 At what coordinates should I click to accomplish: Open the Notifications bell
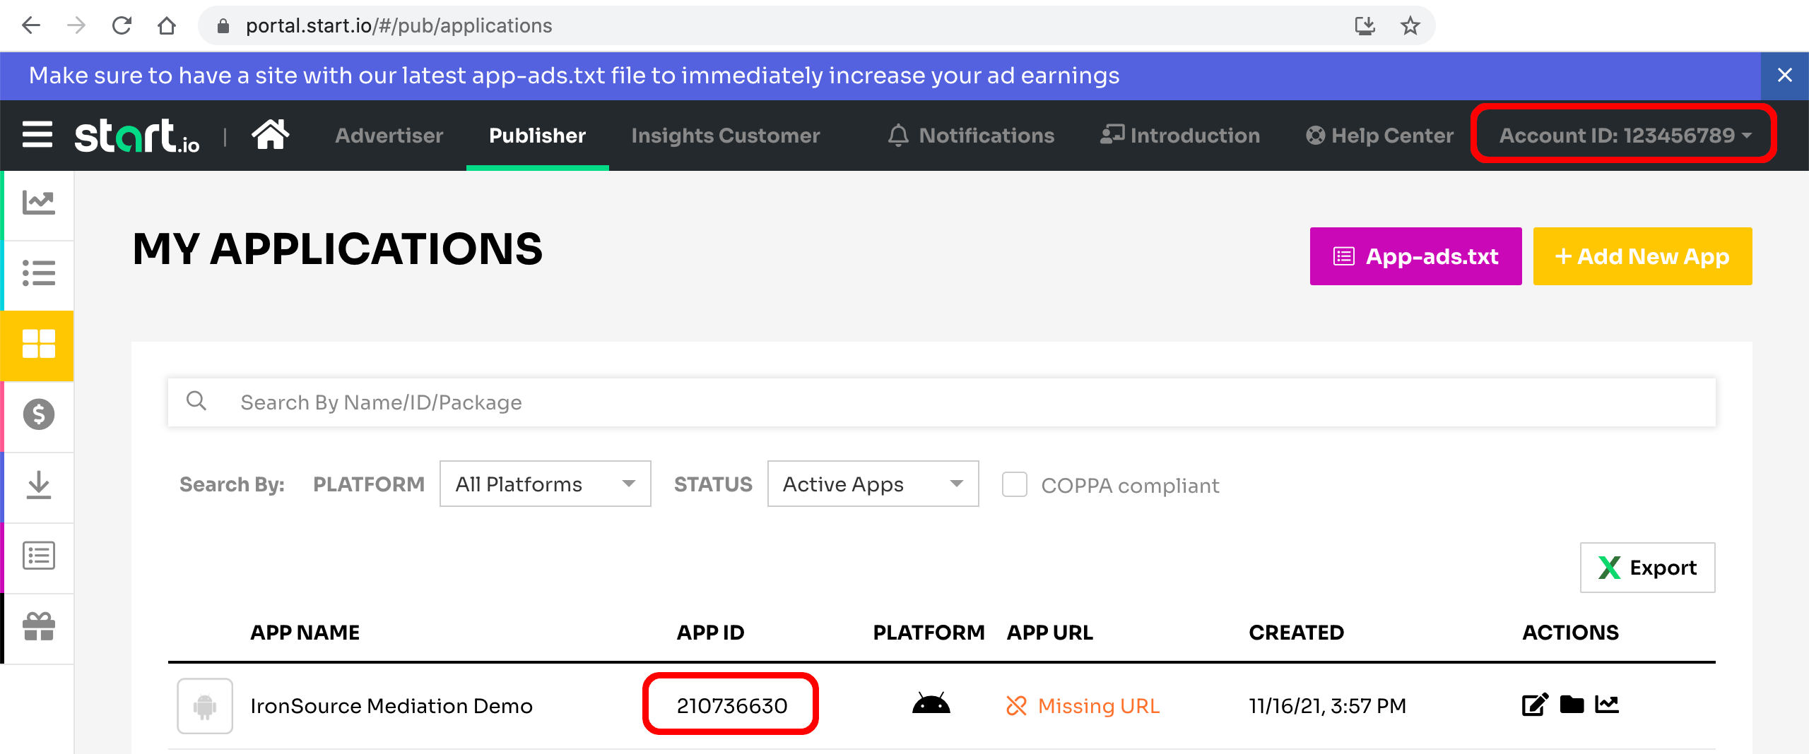(x=971, y=135)
